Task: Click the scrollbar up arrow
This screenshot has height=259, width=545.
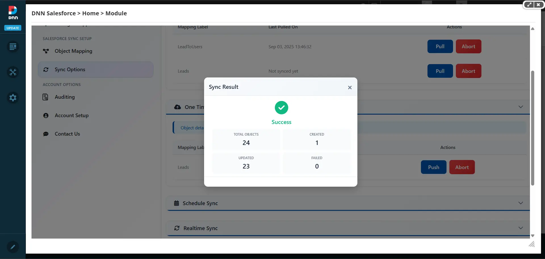Action: [533, 29]
